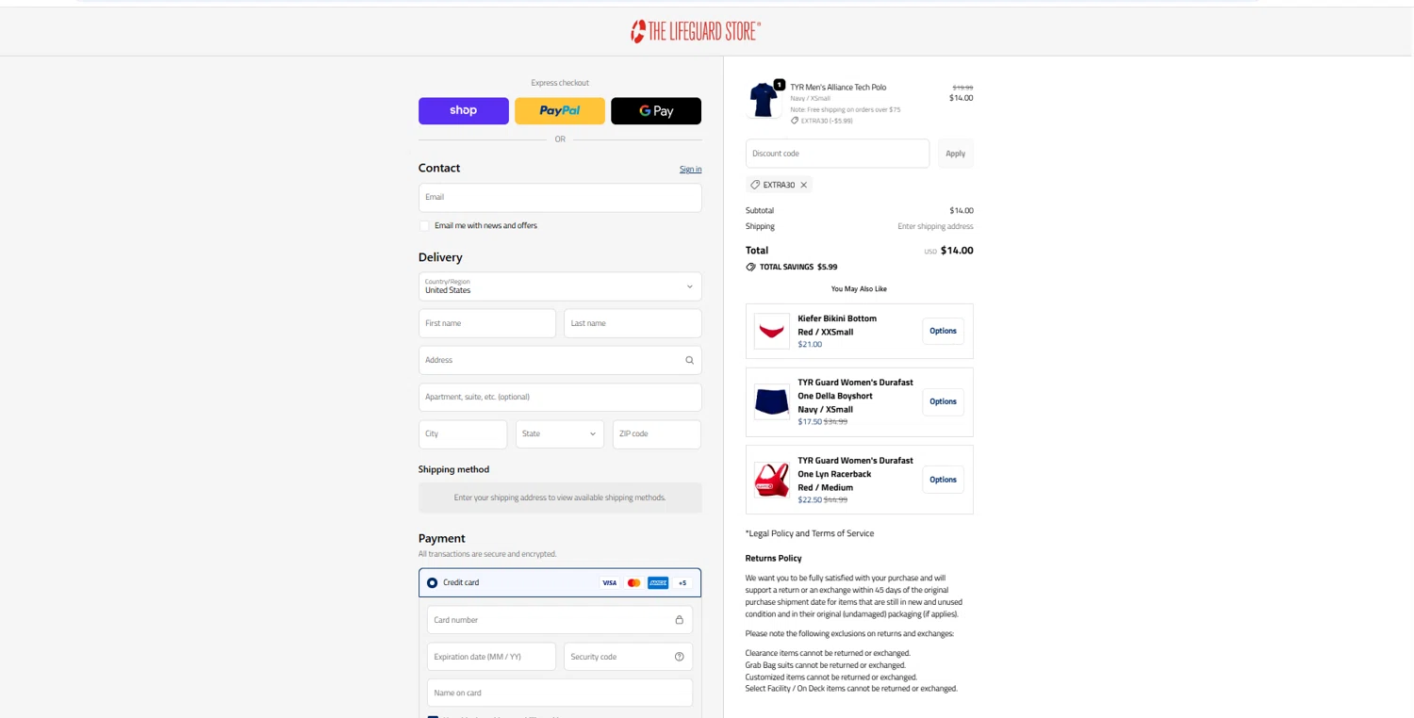Click The Lifeguard Store logo
1414x718 pixels.
pos(696,31)
